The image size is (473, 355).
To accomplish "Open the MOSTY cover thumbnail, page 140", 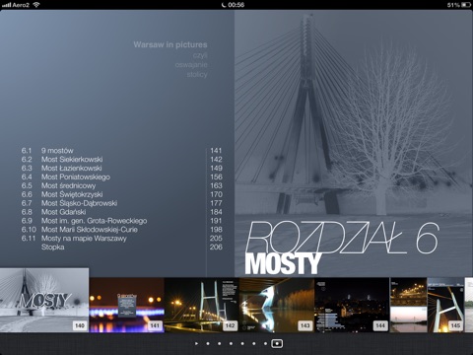I will click(x=44, y=300).
